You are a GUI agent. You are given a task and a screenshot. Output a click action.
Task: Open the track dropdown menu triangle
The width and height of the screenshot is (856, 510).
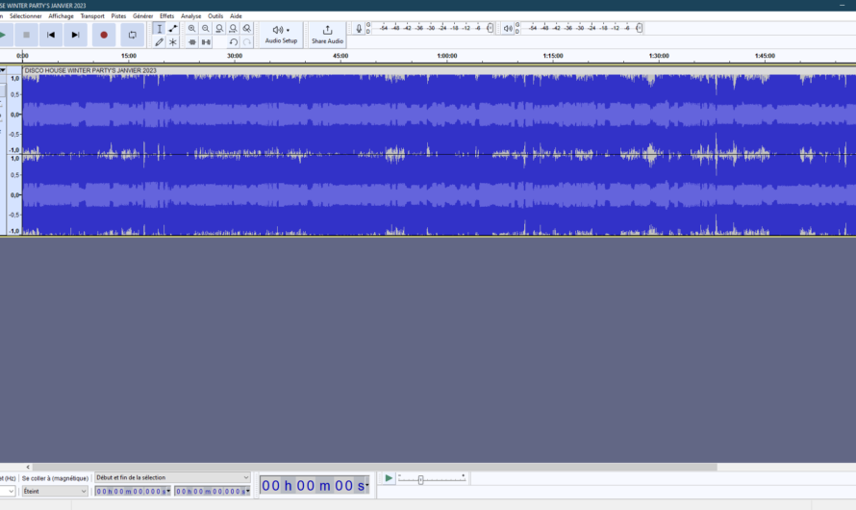pos(3,70)
